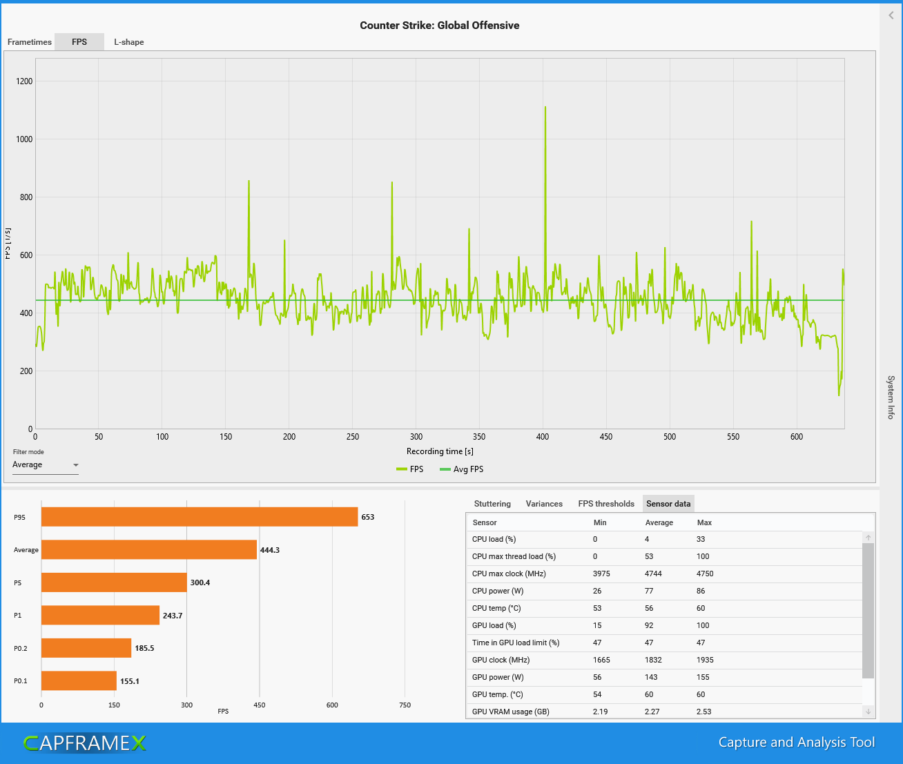Click the Max column header
The height and width of the screenshot is (764, 903).
coord(704,522)
